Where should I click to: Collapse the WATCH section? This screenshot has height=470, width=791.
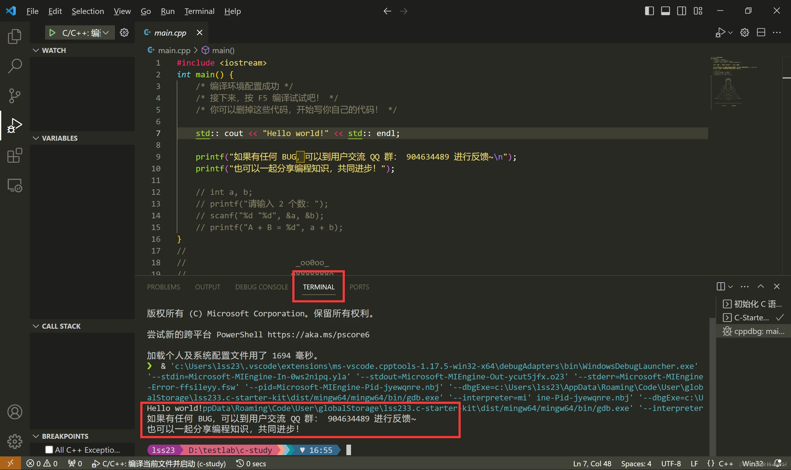(x=36, y=50)
